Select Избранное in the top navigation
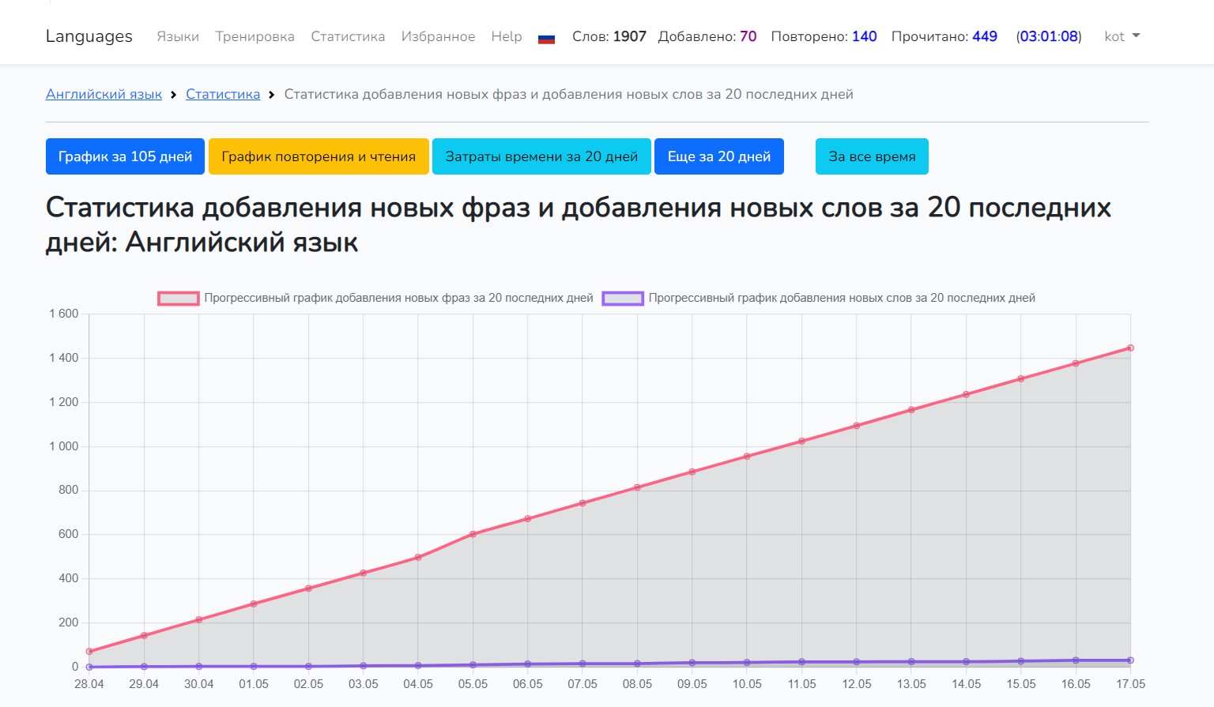 438,36
